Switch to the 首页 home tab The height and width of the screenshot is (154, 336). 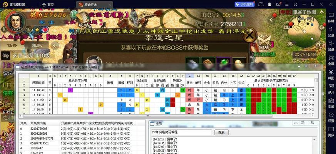pos(48,5)
